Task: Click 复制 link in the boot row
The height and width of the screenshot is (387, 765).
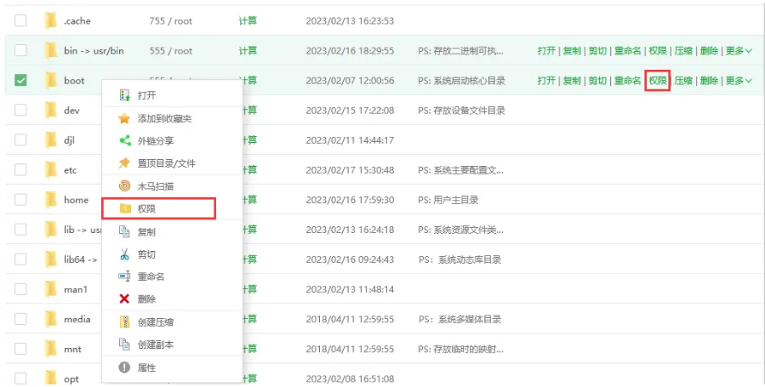Action: coord(572,81)
